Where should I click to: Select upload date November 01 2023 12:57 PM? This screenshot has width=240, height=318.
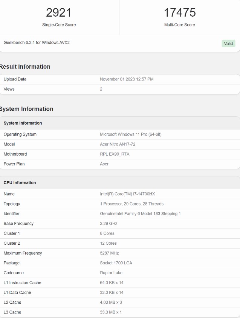click(127, 79)
